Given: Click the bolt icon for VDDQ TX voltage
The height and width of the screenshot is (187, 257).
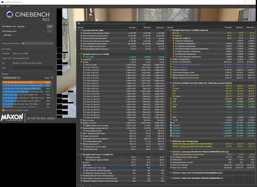Looking at the screenshot, I should point(170,59).
